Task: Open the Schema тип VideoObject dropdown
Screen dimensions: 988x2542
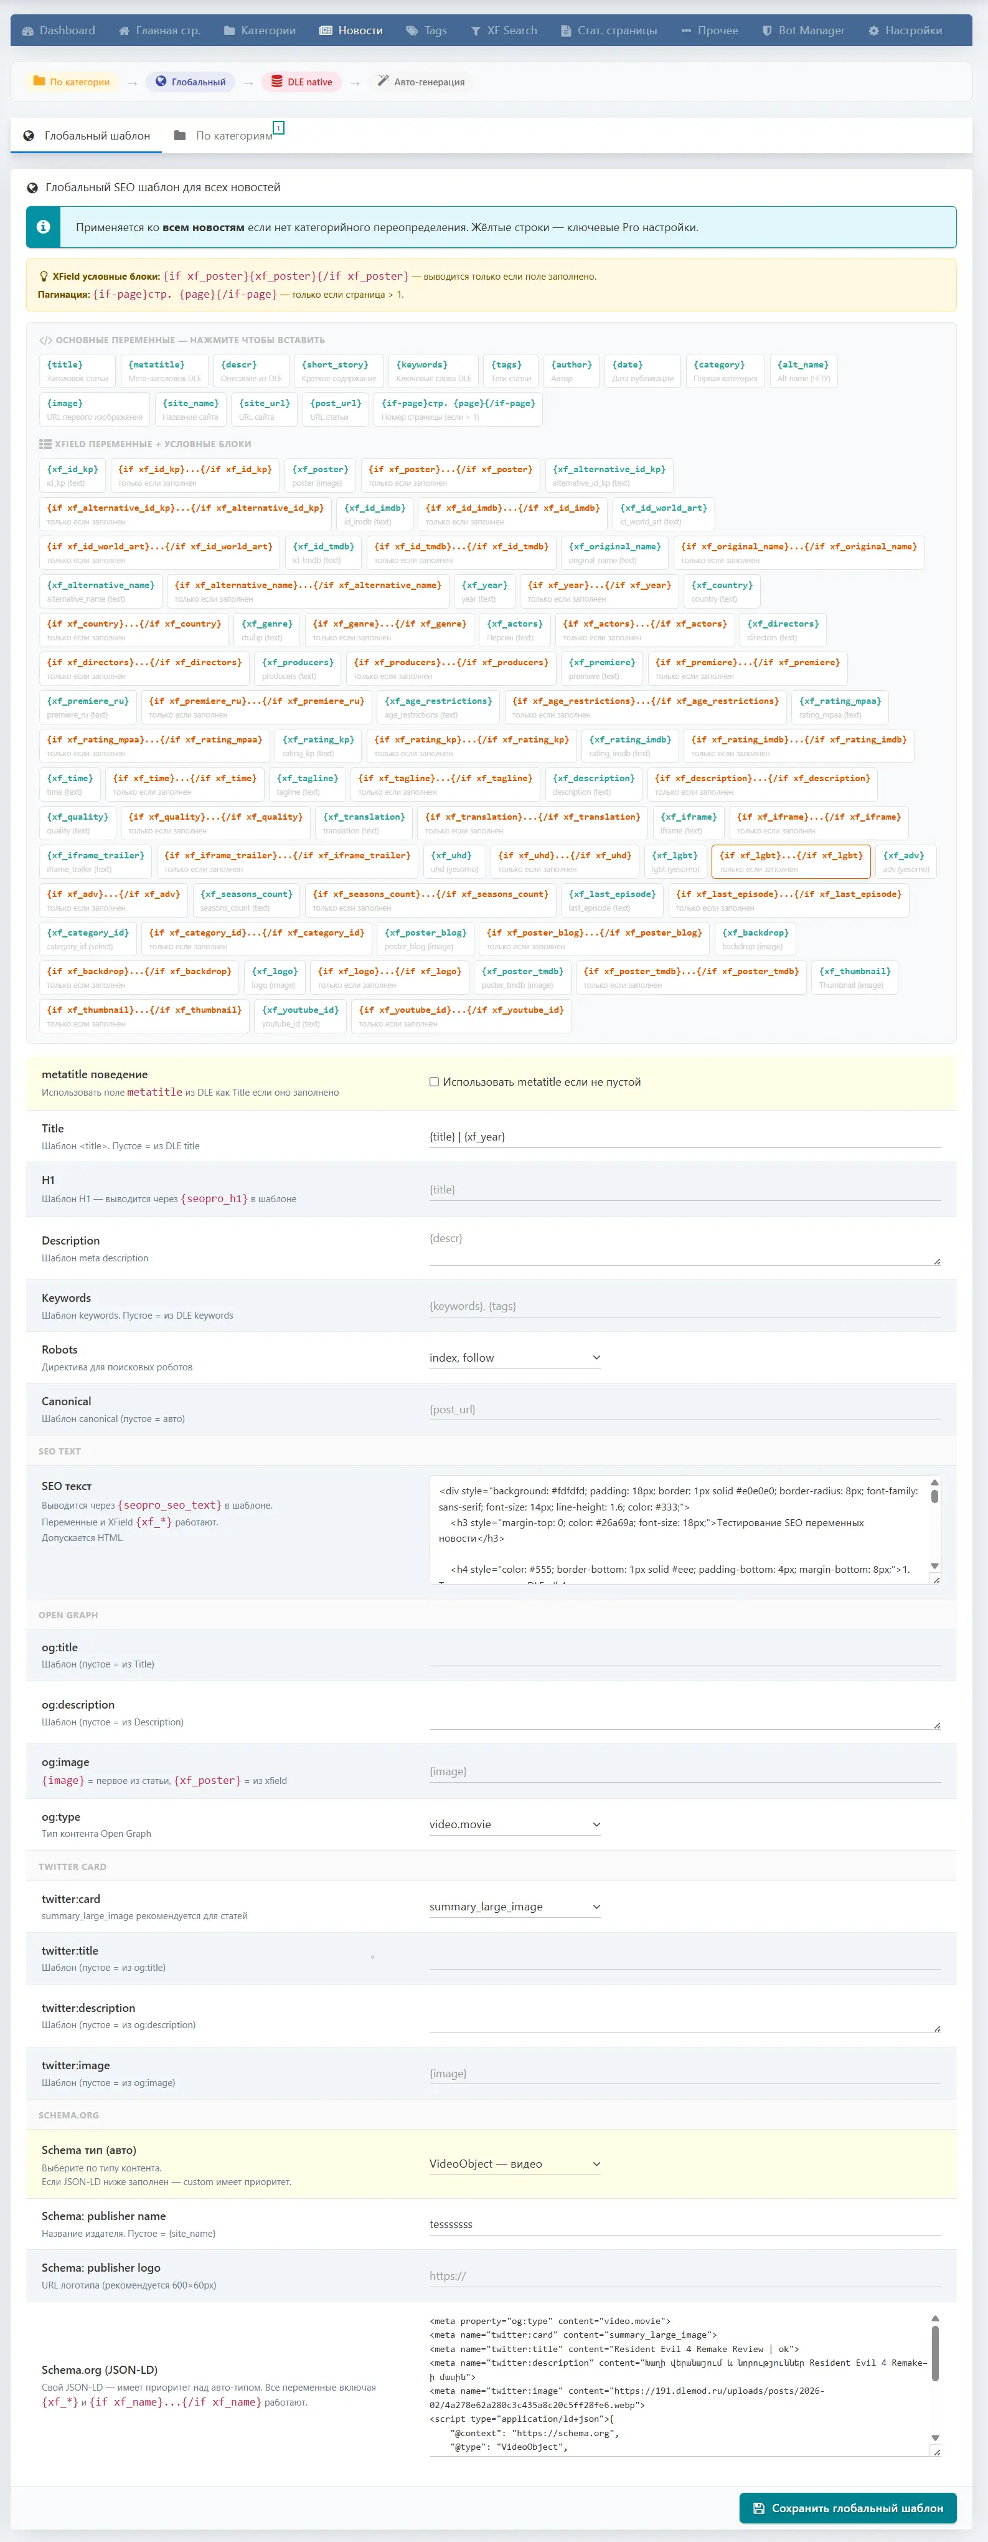Action: pyautogui.click(x=515, y=2164)
